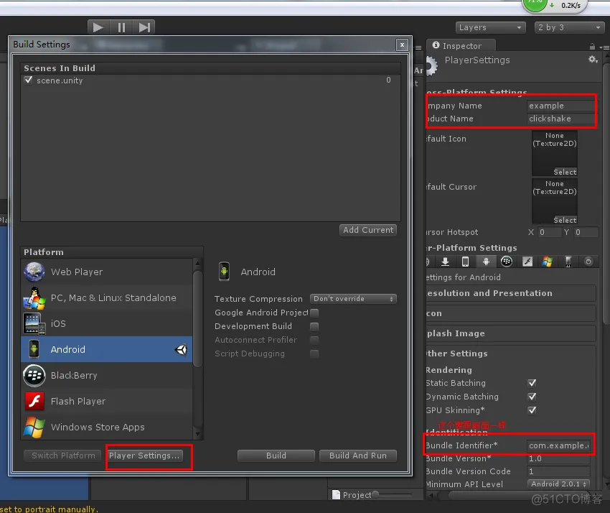Click the Product Name field
The height and width of the screenshot is (513, 610).
pos(560,119)
